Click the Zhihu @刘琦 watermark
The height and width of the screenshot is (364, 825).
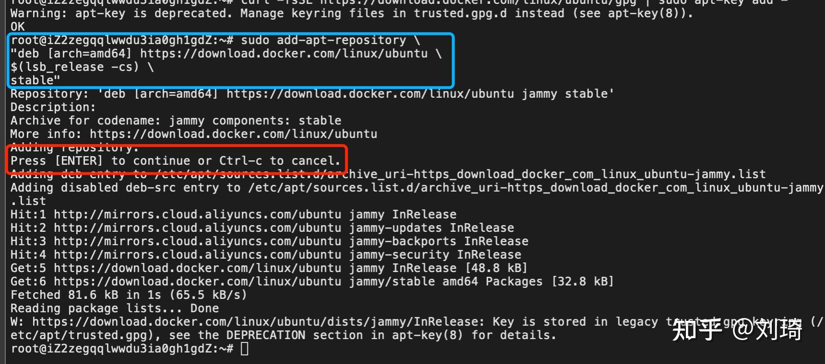737,330
